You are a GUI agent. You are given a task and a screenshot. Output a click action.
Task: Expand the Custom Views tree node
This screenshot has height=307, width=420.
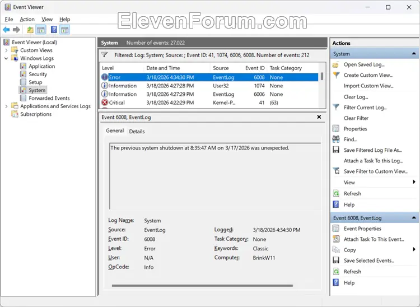tap(6, 50)
